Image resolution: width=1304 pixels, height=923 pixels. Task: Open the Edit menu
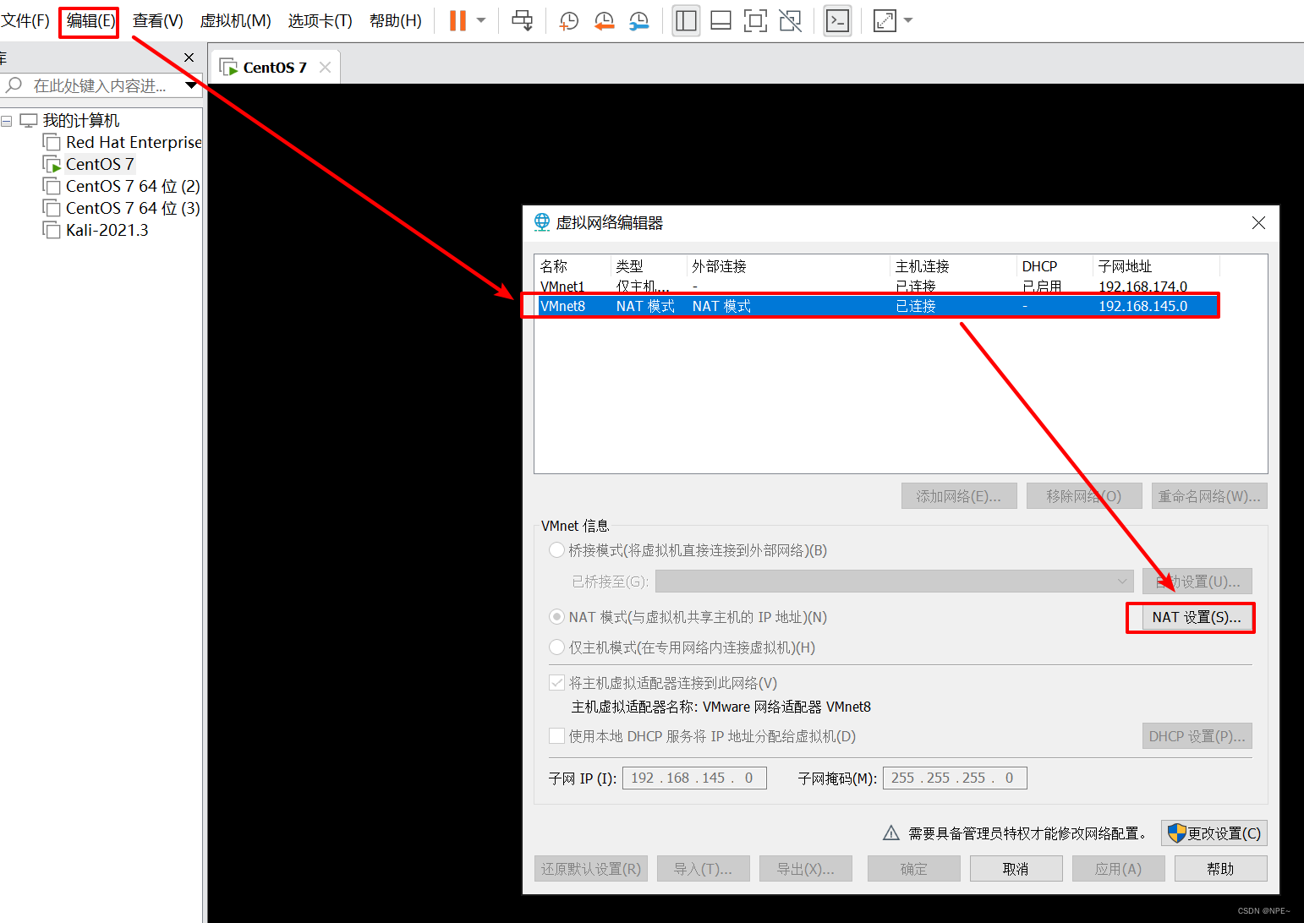(x=90, y=20)
